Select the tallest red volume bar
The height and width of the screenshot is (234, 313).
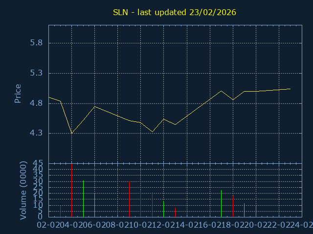tap(72, 190)
